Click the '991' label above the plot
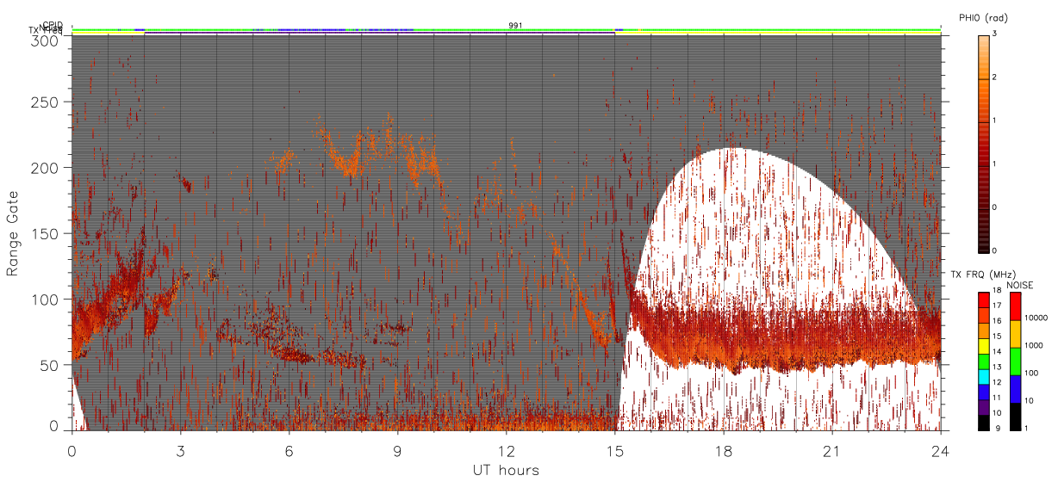Image resolution: width=1058 pixels, height=488 pixels. click(x=515, y=26)
